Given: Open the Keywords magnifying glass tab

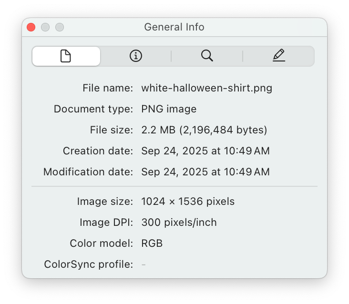Looking at the screenshot, I should [207, 56].
